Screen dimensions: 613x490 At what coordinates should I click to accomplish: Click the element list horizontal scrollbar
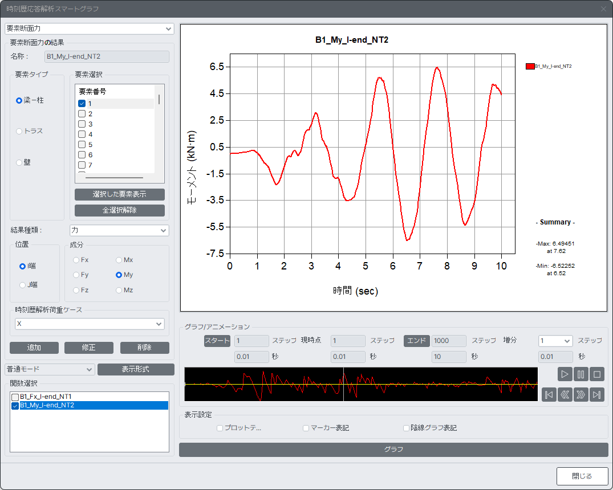pos(114,178)
